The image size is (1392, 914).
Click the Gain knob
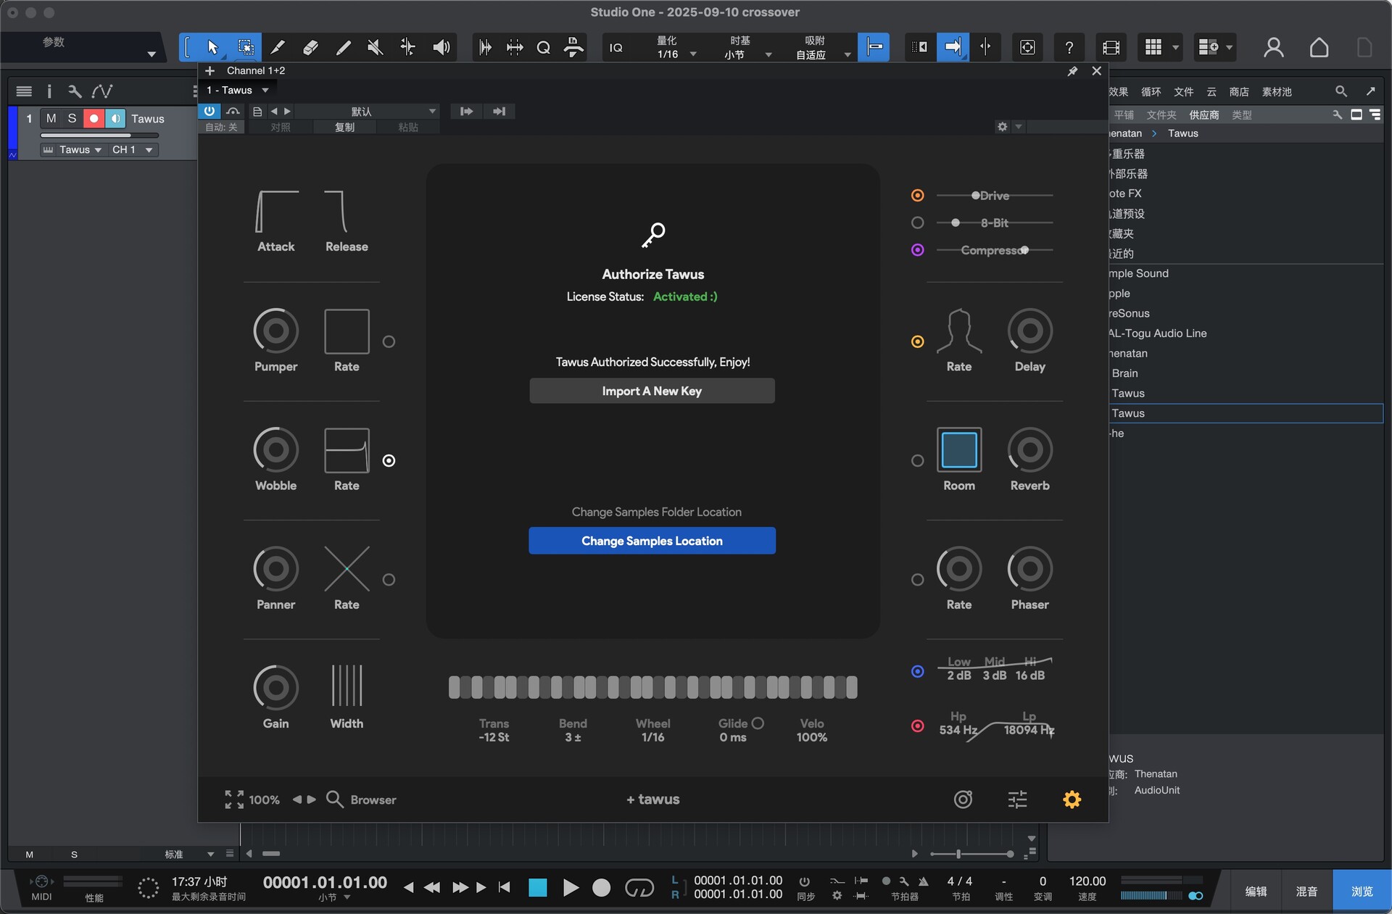coord(275,687)
